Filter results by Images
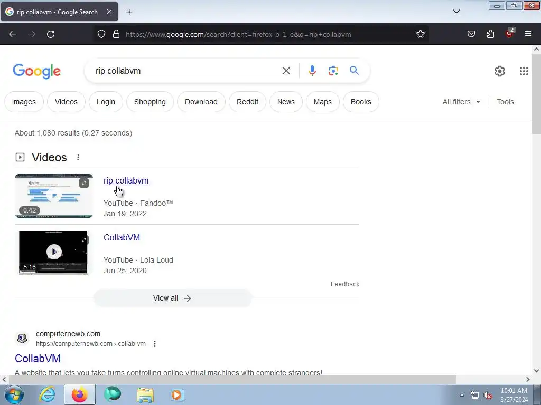Screen dimensions: 541x405 click(x=24, y=102)
